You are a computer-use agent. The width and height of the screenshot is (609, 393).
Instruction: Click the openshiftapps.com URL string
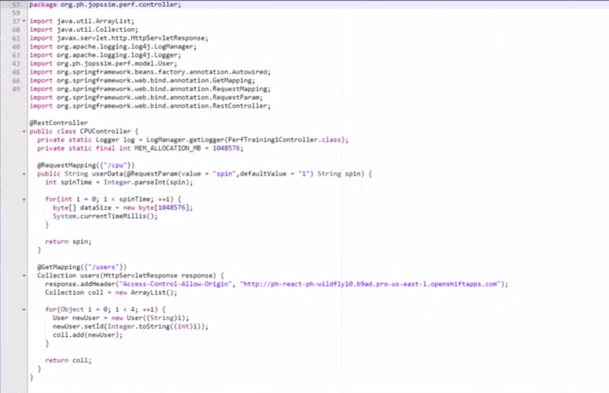370,285
